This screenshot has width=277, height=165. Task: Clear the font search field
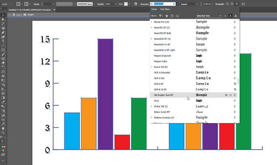tap(173, 4)
